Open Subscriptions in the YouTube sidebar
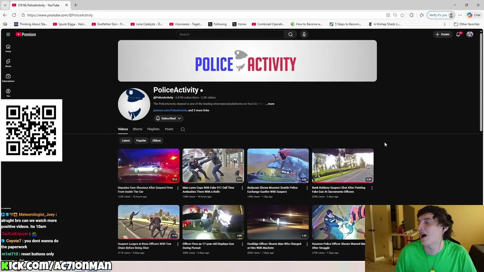Image resolution: width=484 pixels, height=272 pixels. click(x=8, y=78)
